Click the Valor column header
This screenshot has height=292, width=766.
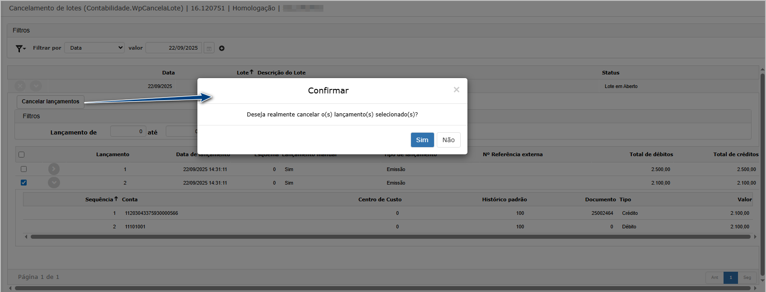745,199
